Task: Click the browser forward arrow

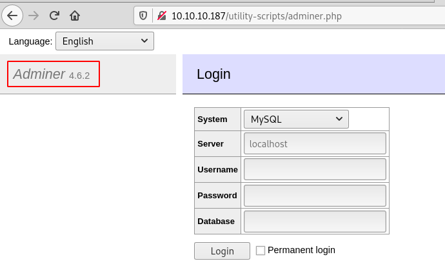Action: tap(34, 15)
